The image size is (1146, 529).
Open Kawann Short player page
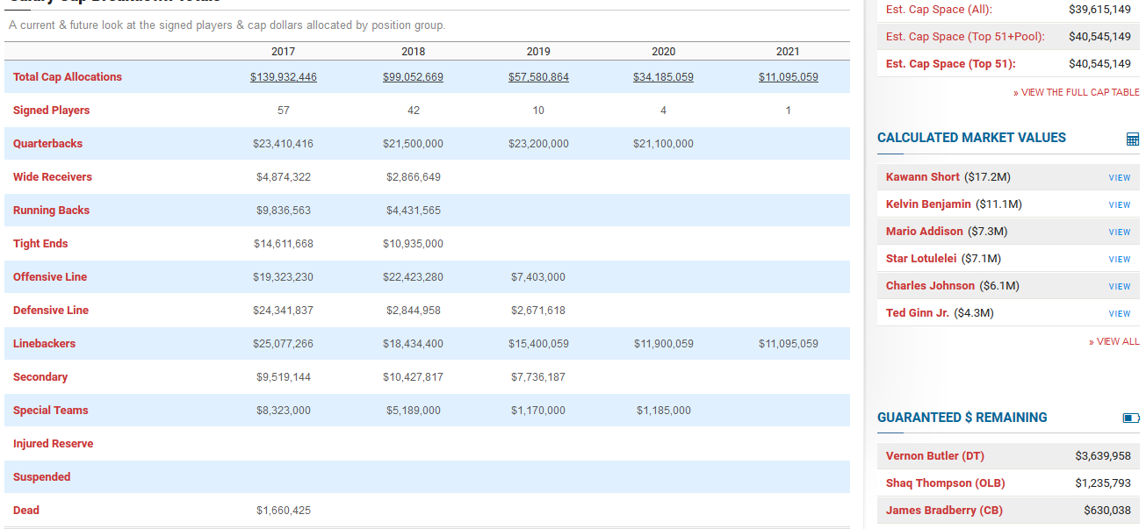pos(922,177)
